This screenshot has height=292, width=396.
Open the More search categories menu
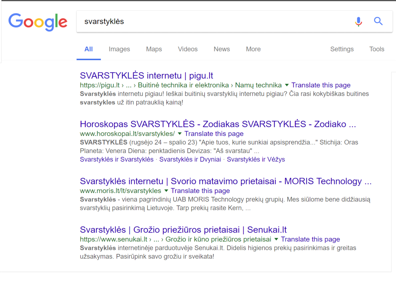(x=253, y=49)
